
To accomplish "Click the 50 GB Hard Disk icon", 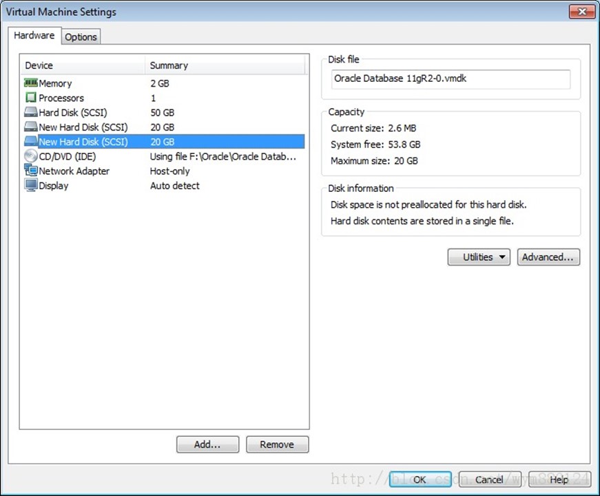I will point(30,112).
